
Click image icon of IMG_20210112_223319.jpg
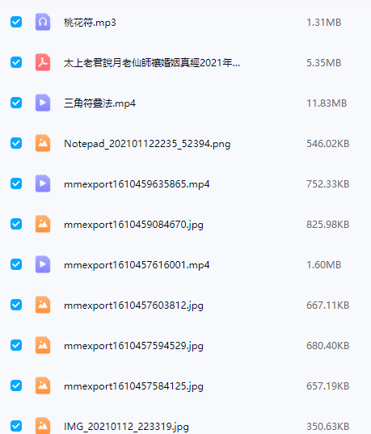point(43,426)
